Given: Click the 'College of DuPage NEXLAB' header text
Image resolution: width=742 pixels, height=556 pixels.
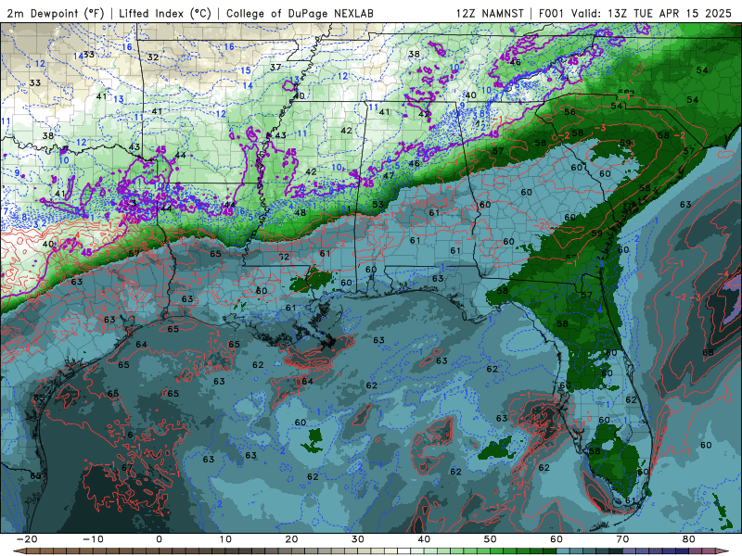Looking at the screenshot, I should click(300, 13).
